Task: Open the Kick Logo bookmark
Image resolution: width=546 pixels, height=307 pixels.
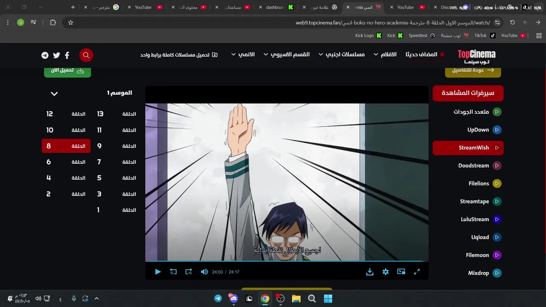Action: pyautogui.click(x=369, y=35)
